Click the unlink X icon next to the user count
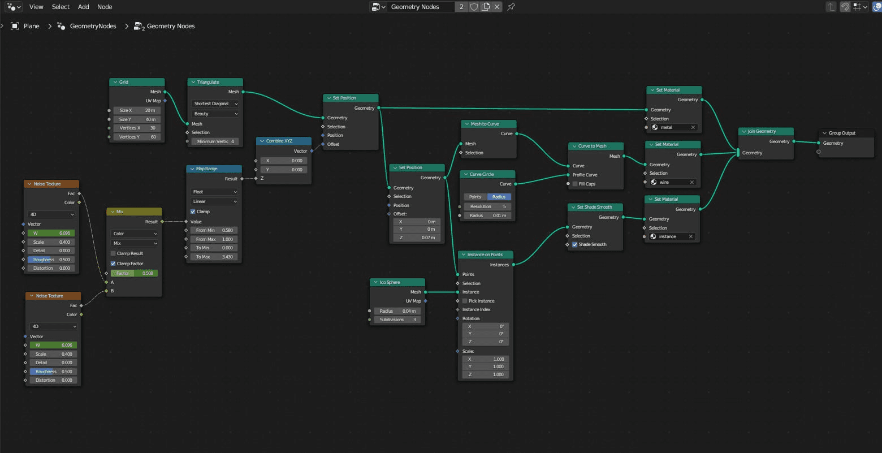Screen dimensions: 882x453 click(x=497, y=7)
